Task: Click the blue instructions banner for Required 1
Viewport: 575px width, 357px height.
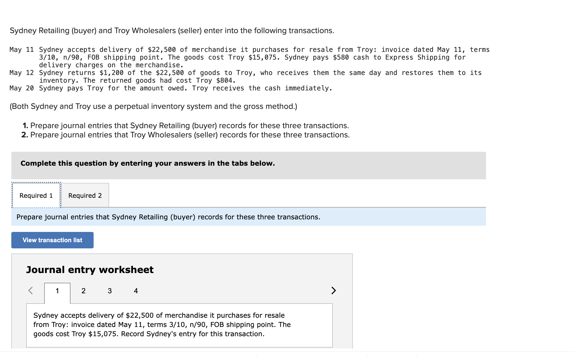Action: coord(168,217)
